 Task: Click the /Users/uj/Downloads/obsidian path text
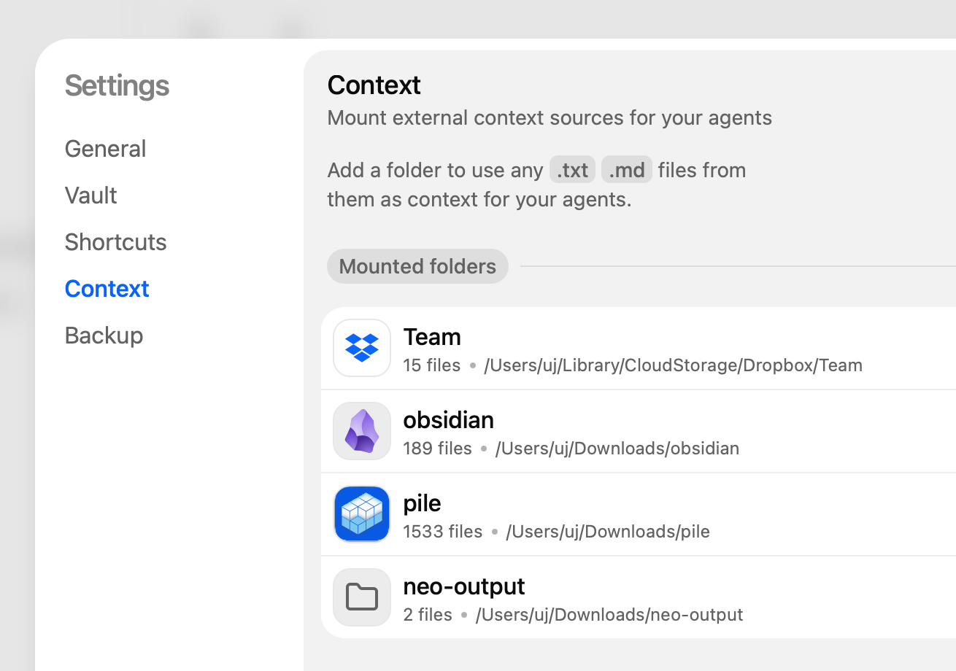point(617,449)
